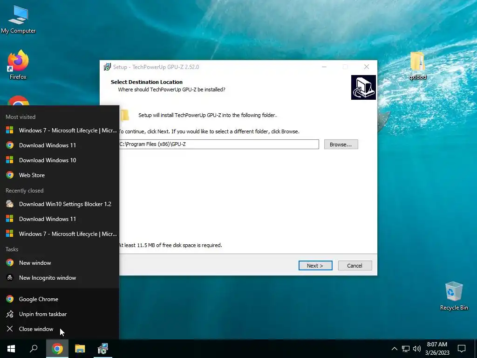Click the Windows Start button
This screenshot has width=477, height=358.
coord(11,349)
